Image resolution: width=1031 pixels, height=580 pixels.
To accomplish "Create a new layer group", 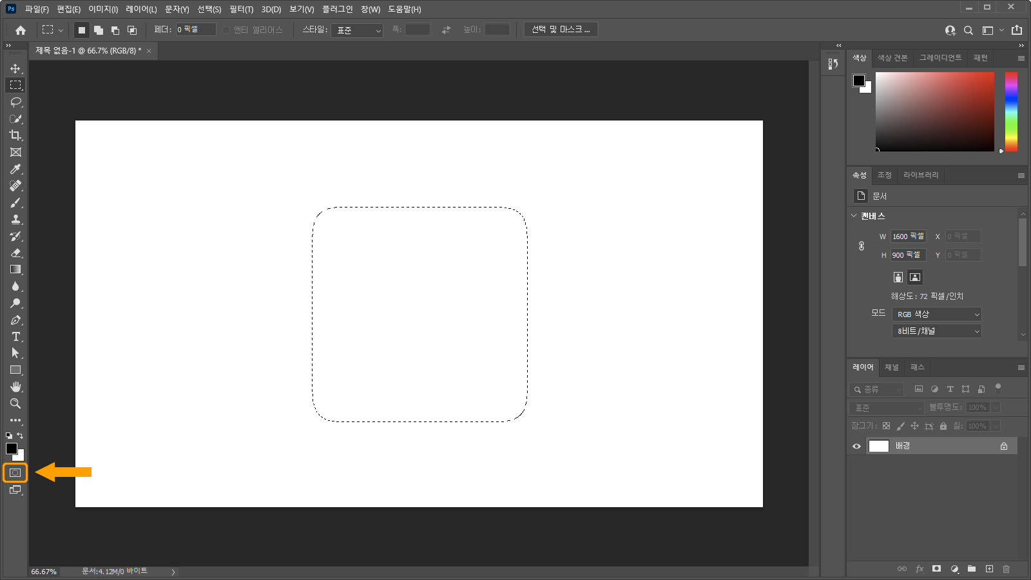I will pos(972,568).
